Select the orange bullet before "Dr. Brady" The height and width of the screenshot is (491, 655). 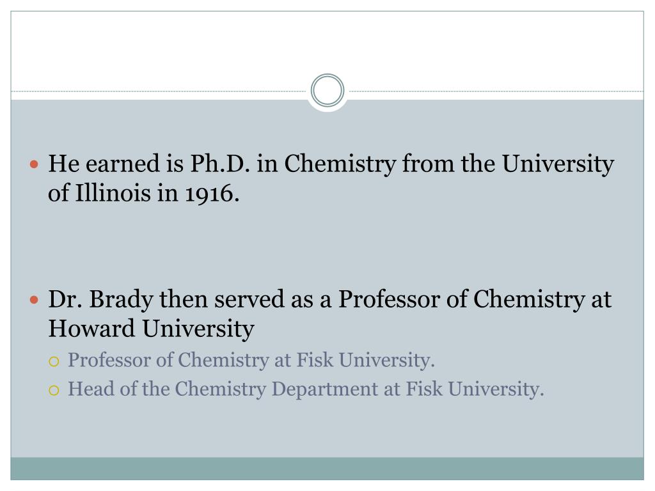(x=35, y=299)
